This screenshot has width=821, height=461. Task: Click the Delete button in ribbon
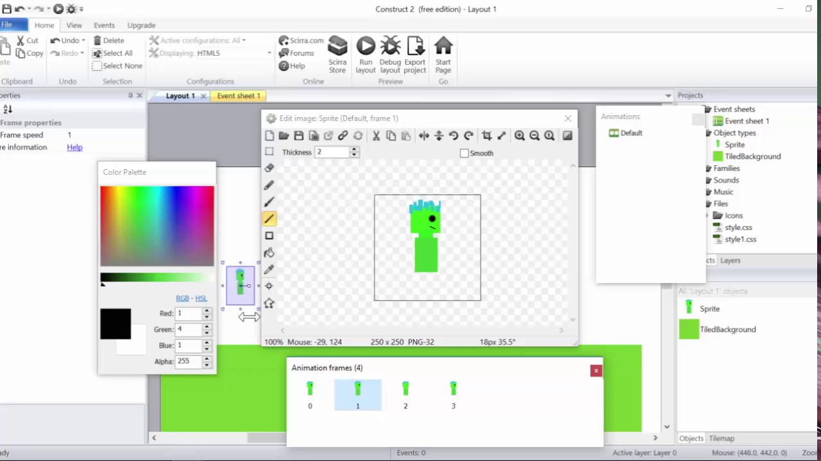click(x=108, y=40)
